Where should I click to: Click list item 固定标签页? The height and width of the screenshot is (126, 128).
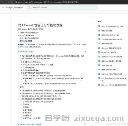tap(27, 115)
